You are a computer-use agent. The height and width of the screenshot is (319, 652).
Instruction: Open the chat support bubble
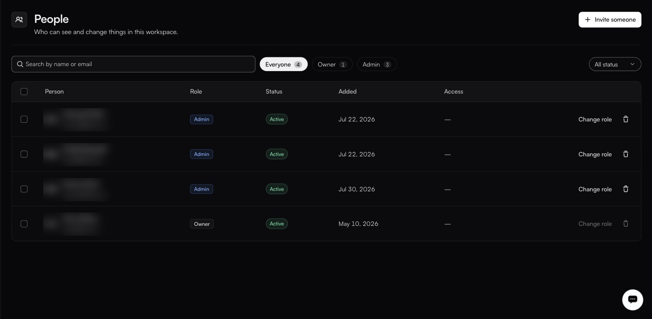point(632,299)
